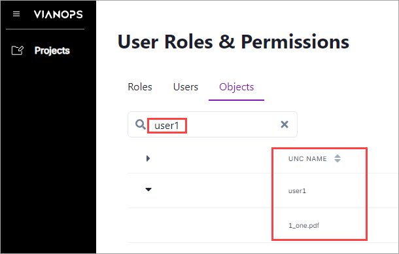Clear the search with the X icon
Screen dimensions: 399x254
285,124
